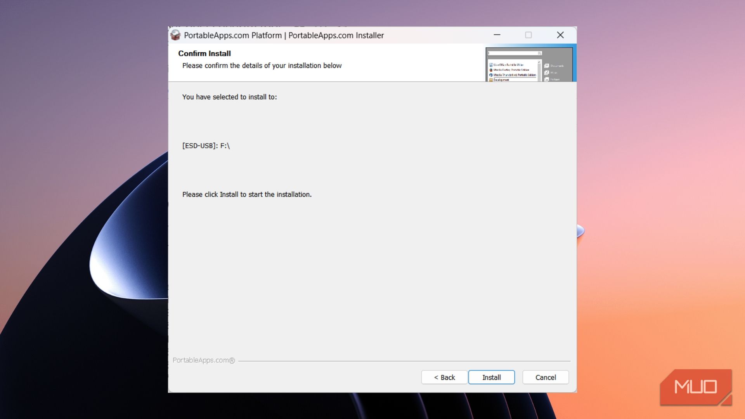Screen dimensions: 745x419
Task: Click 'Please confirm the details of your installation below'
Action: pyautogui.click(x=262, y=66)
